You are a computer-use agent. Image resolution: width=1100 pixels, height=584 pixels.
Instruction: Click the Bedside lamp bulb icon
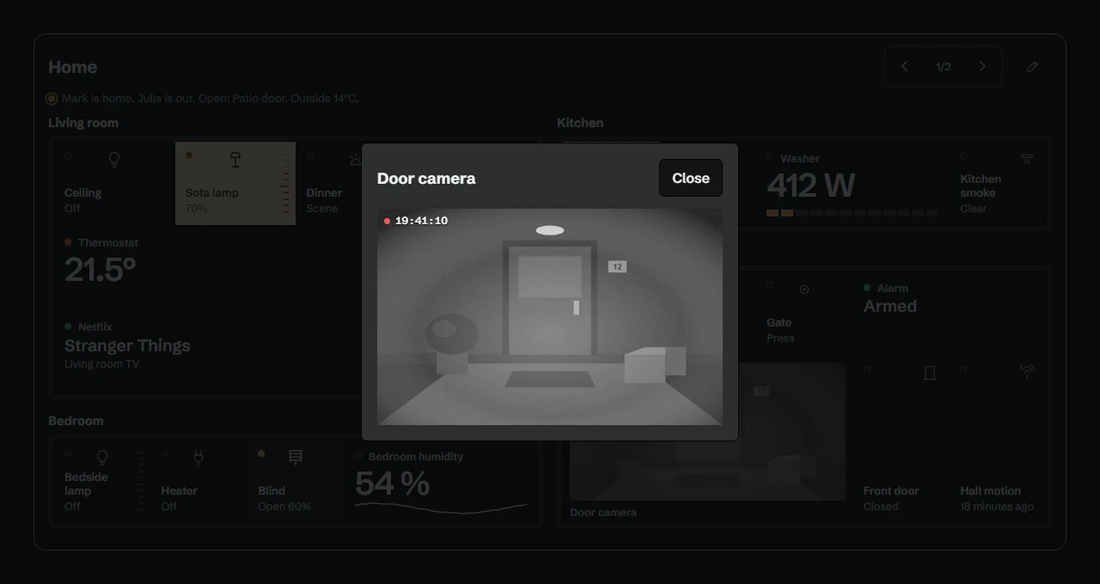point(102,458)
